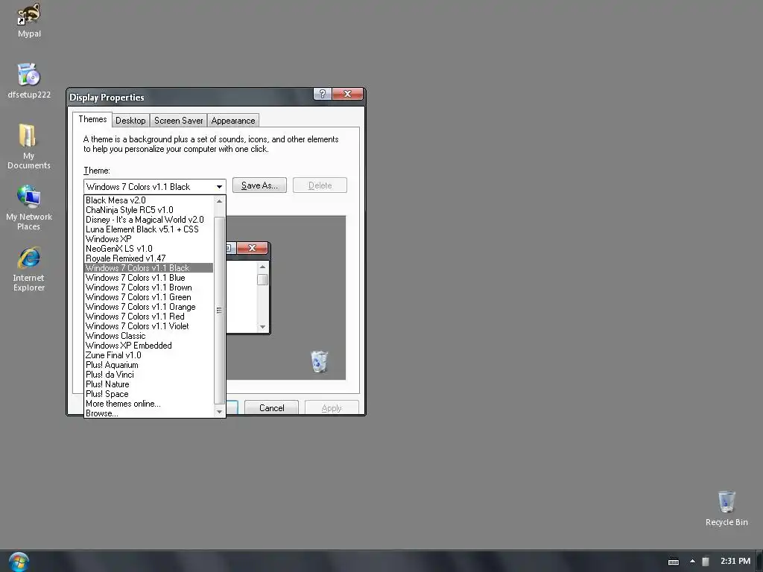The width and height of the screenshot is (763, 572).
Task: Collapse the Theme combo box arrow
Action: click(x=220, y=187)
